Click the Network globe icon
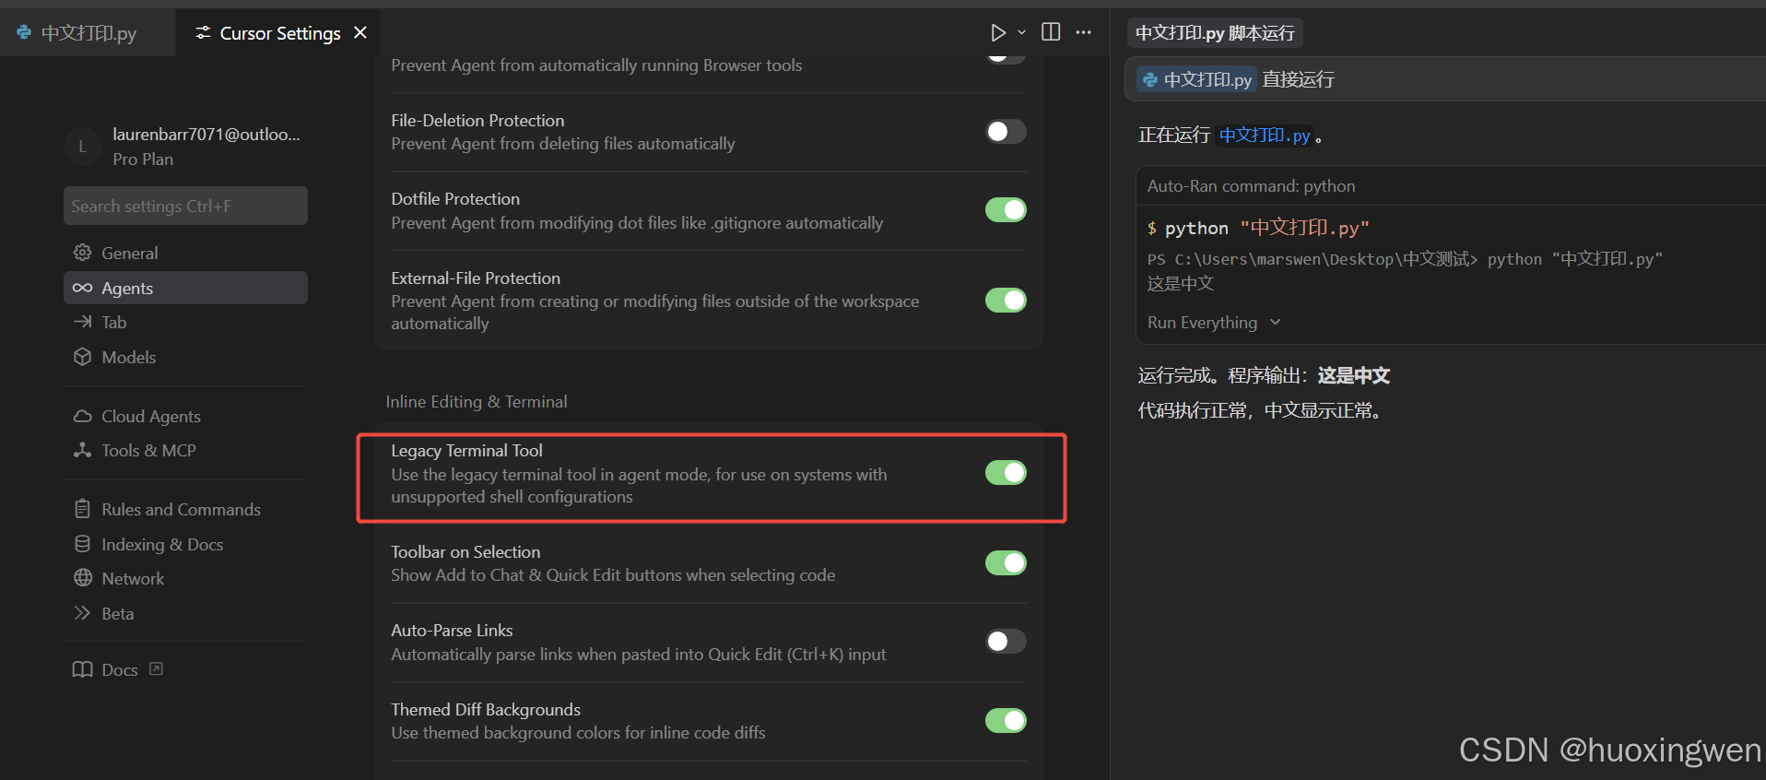The image size is (1766, 780). pyautogui.click(x=82, y=578)
